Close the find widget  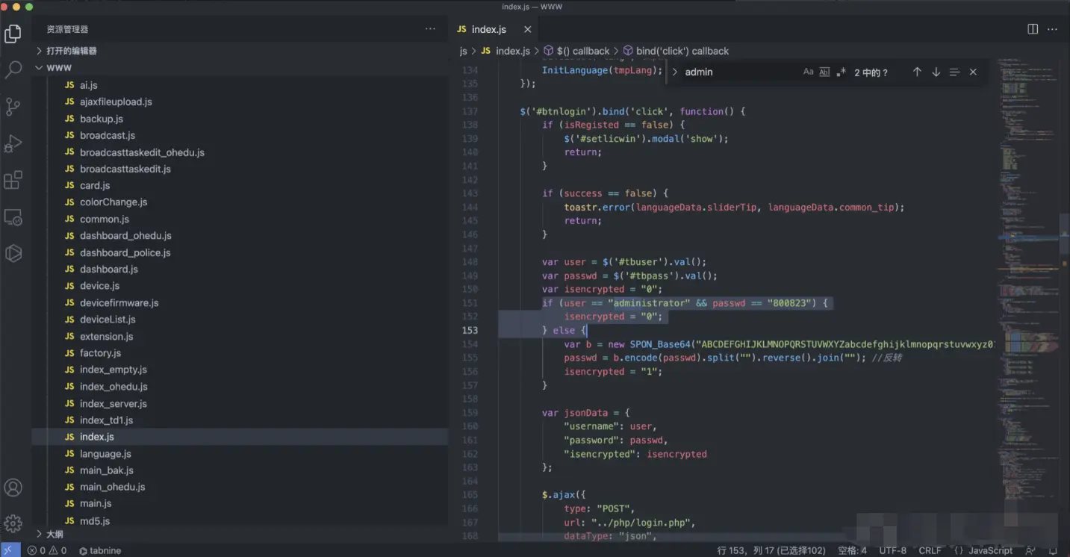pos(973,72)
